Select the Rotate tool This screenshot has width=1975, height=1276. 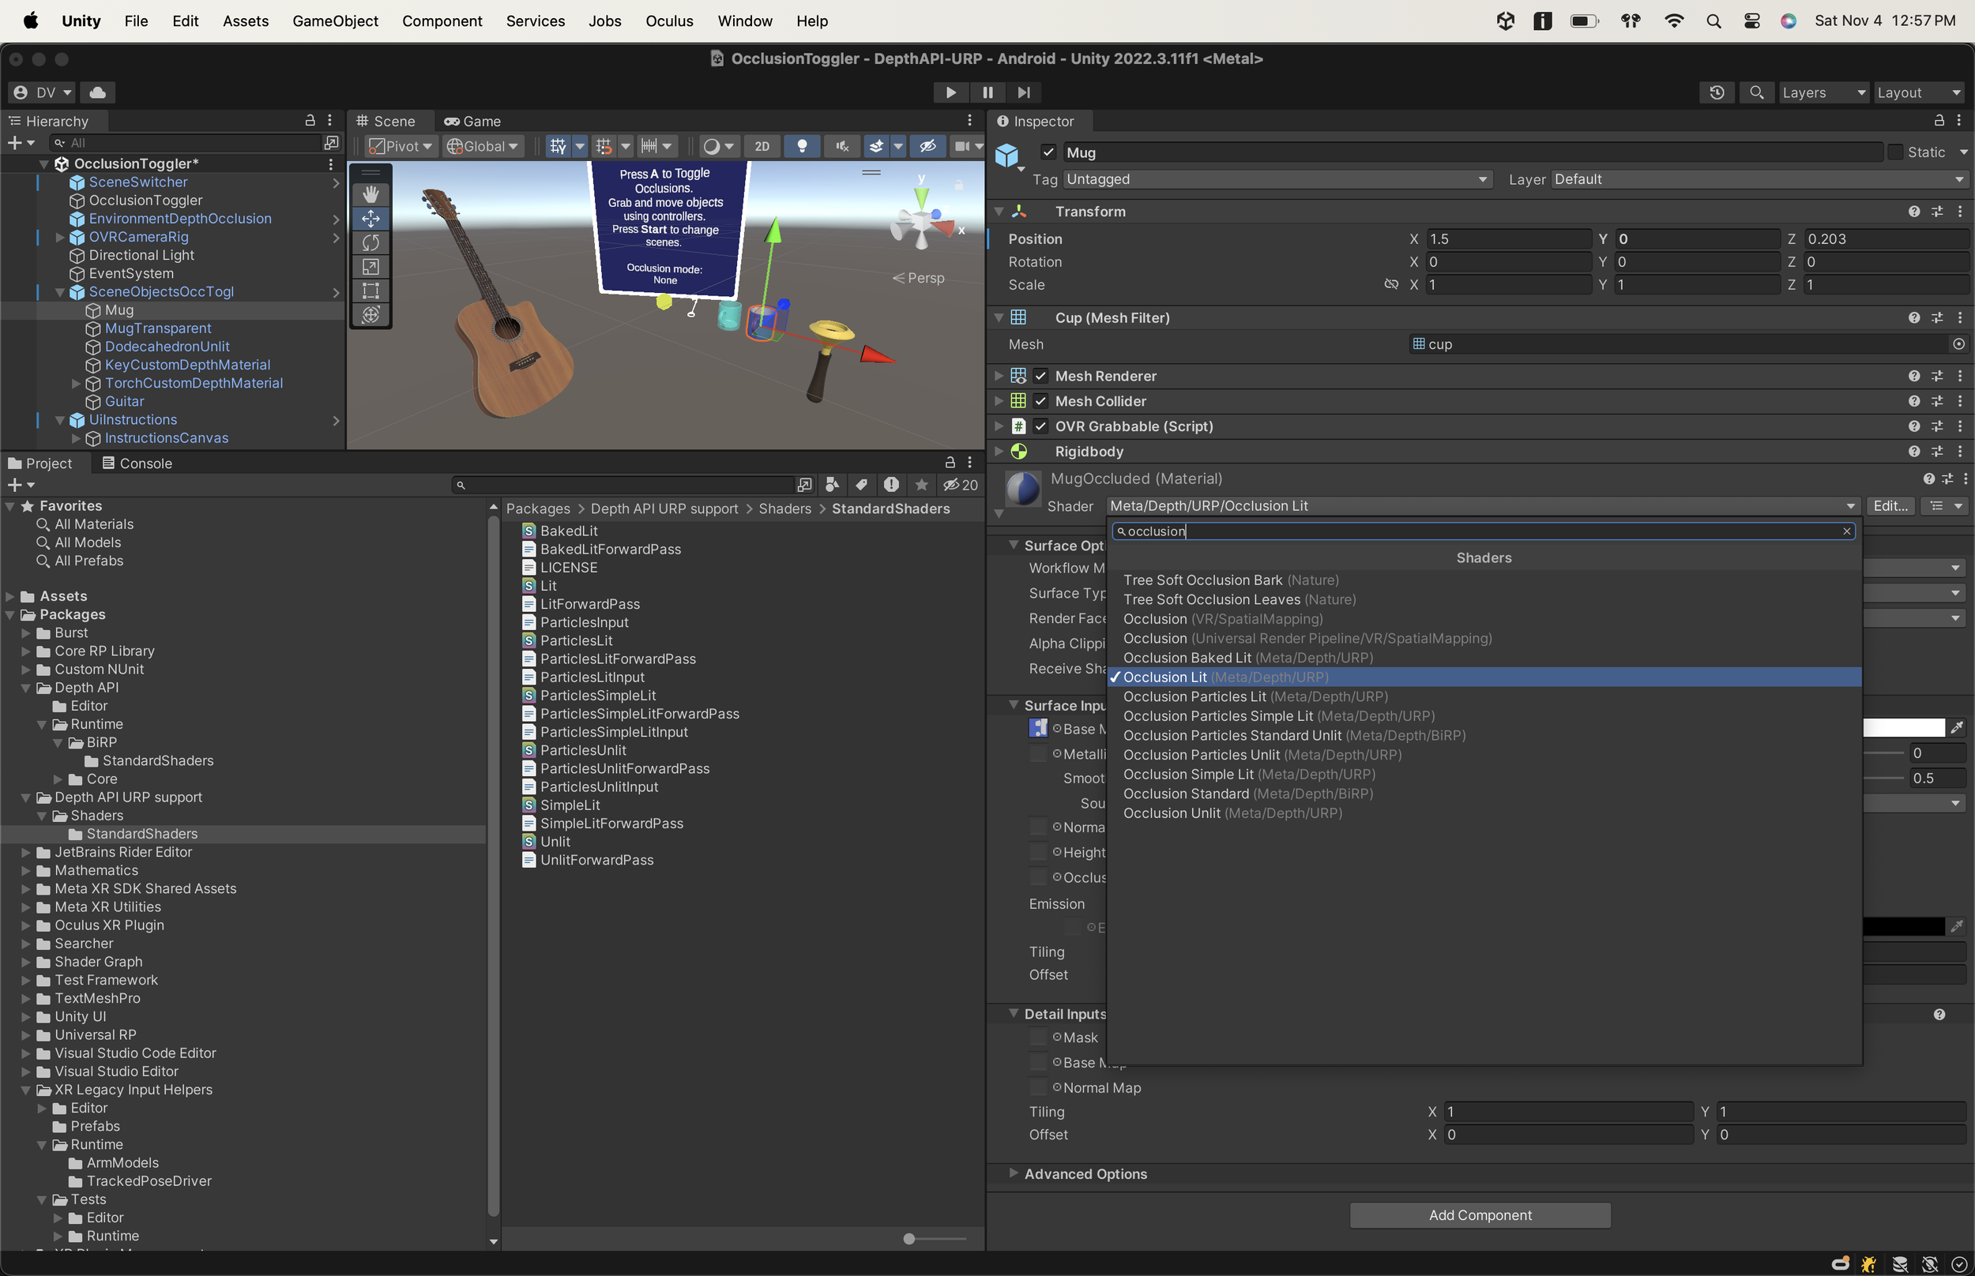tap(371, 242)
